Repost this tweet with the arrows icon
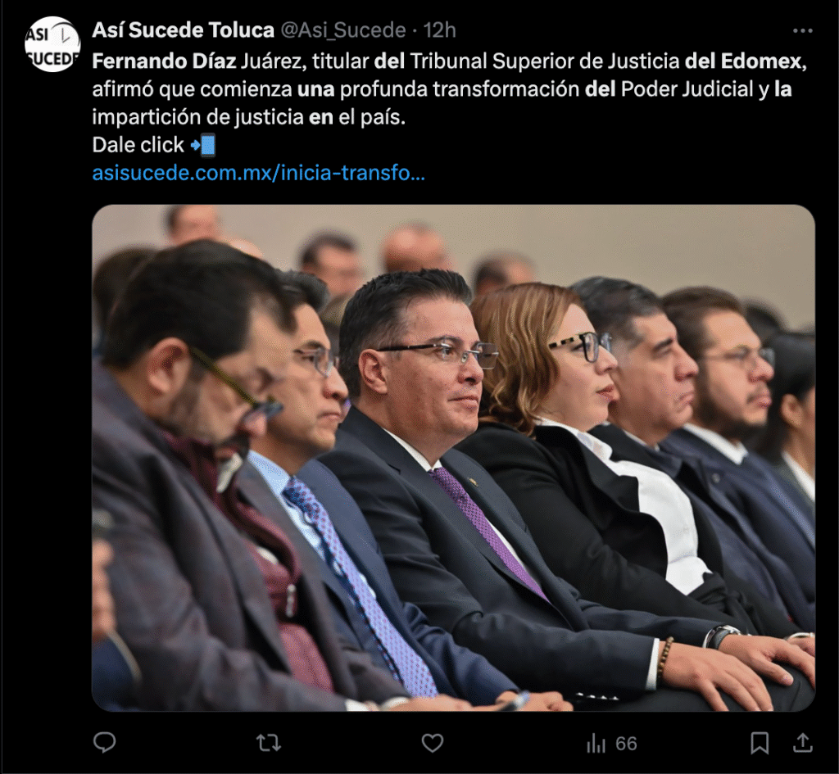The height and width of the screenshot is (774, 839). [x=269, y=743]
